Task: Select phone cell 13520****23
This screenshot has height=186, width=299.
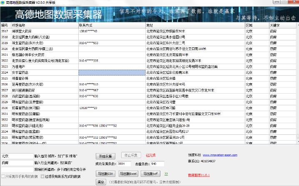Action: point(112,108)
